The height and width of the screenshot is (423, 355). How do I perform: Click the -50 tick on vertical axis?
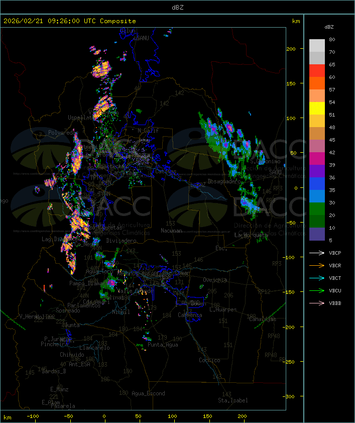click(x=291, y=223)
